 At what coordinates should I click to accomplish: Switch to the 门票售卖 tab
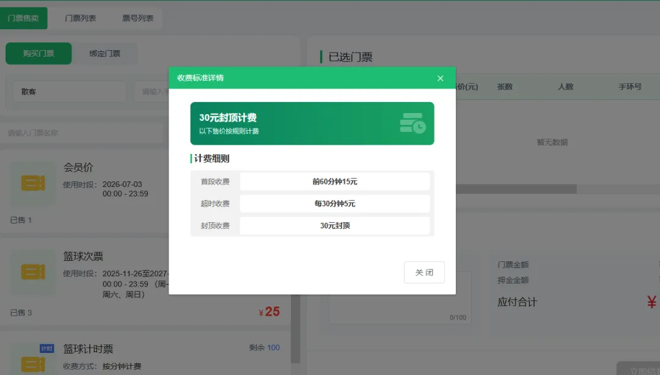point(23,18)
